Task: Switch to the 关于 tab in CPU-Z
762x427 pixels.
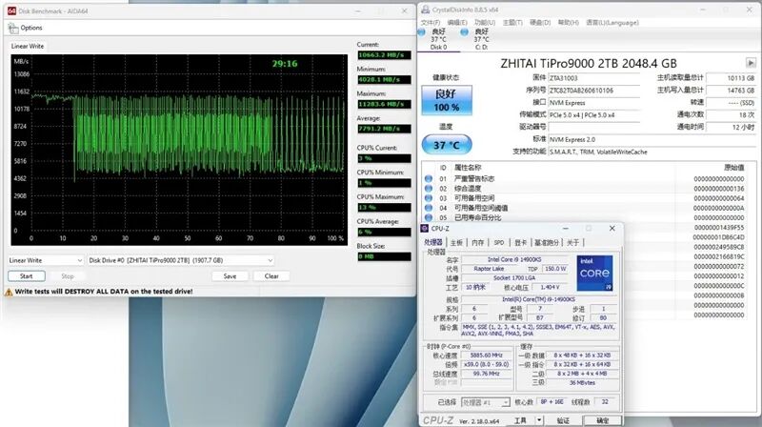Action: pyautogui.click(x=573, y=243)
